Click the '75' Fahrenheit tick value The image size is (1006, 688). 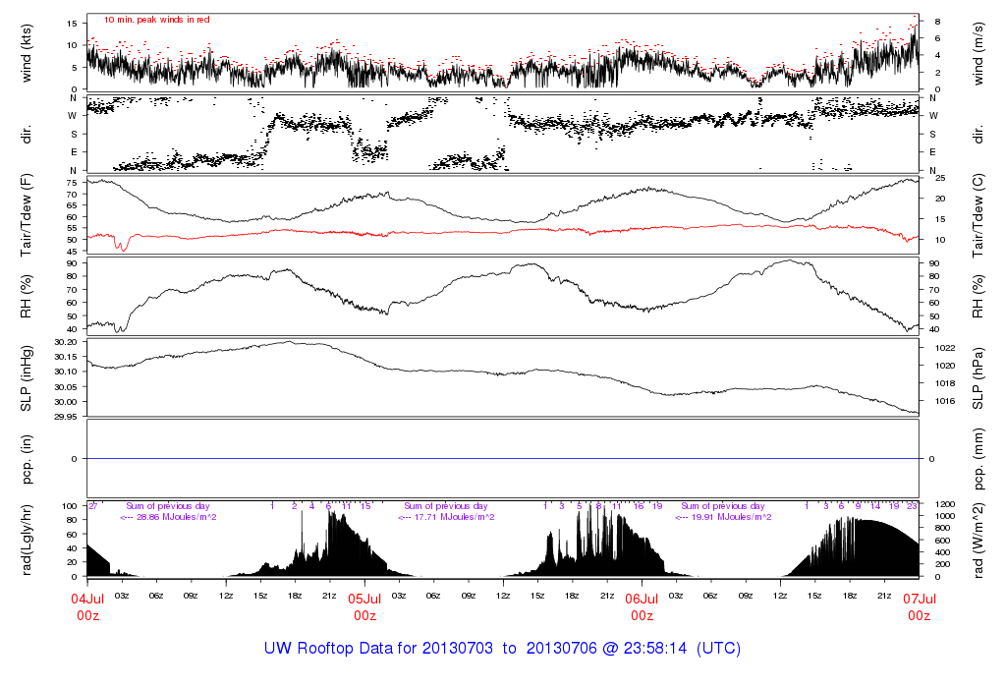coord(72,183)
